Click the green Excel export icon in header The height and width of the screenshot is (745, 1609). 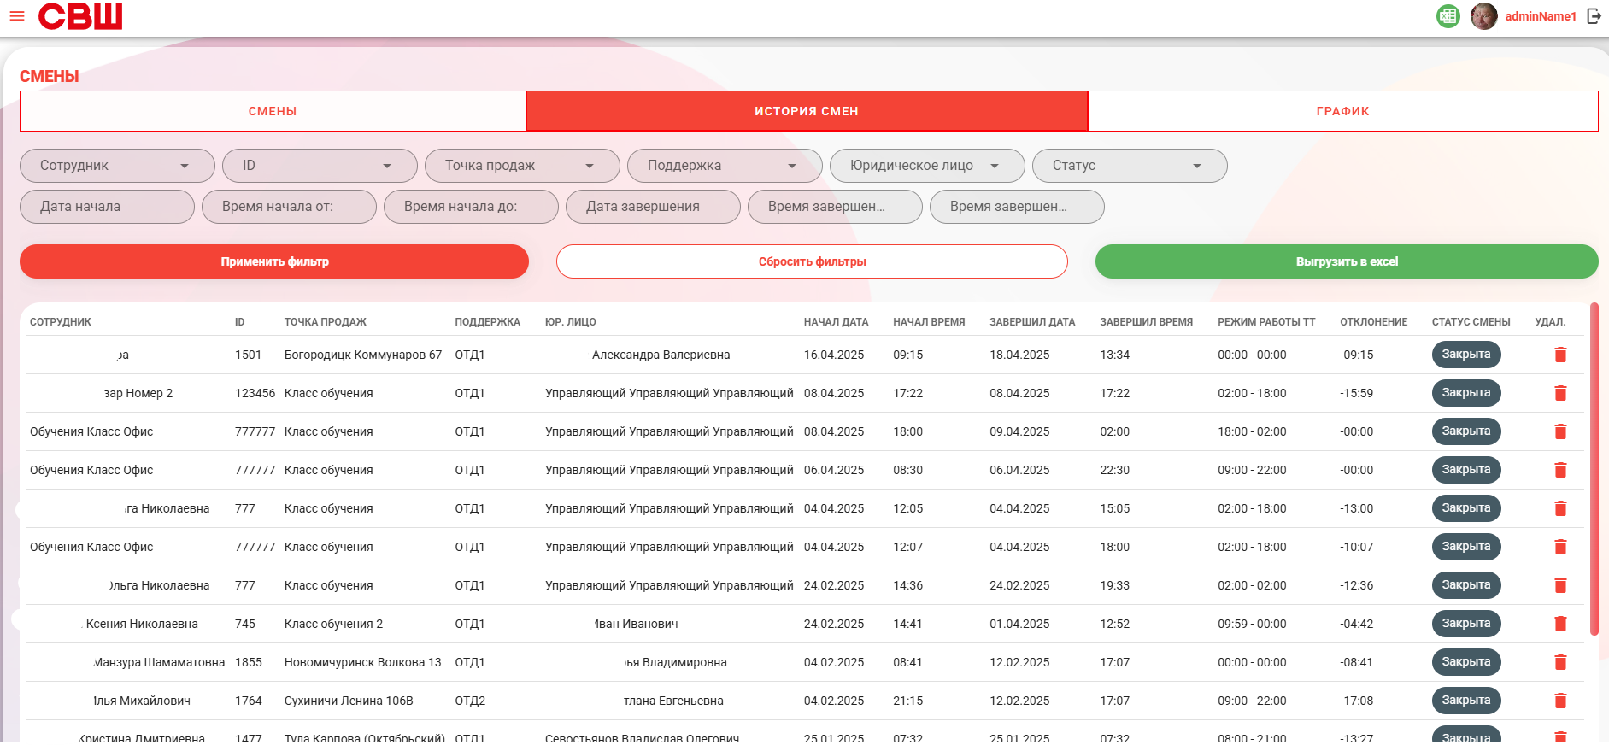[1448, 16]
